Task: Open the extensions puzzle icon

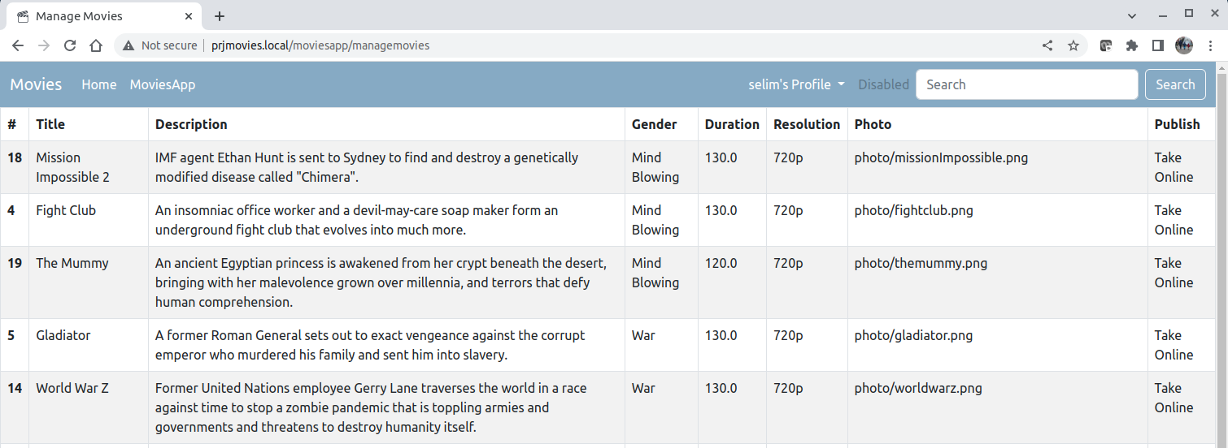Action: coord(1131,45)
